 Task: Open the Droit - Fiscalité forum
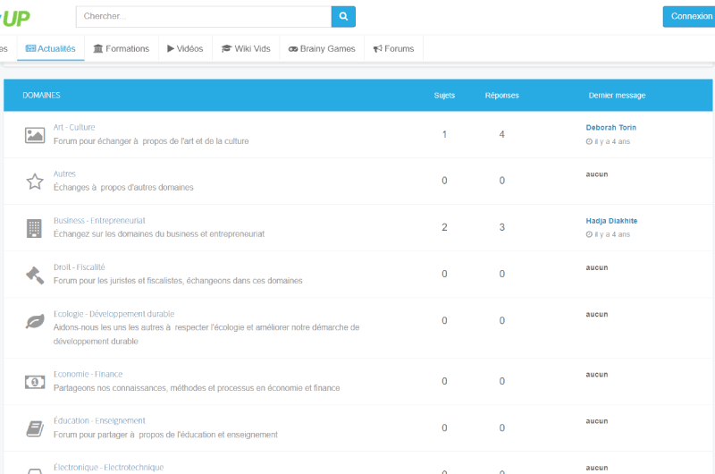[x=79, y=267]
